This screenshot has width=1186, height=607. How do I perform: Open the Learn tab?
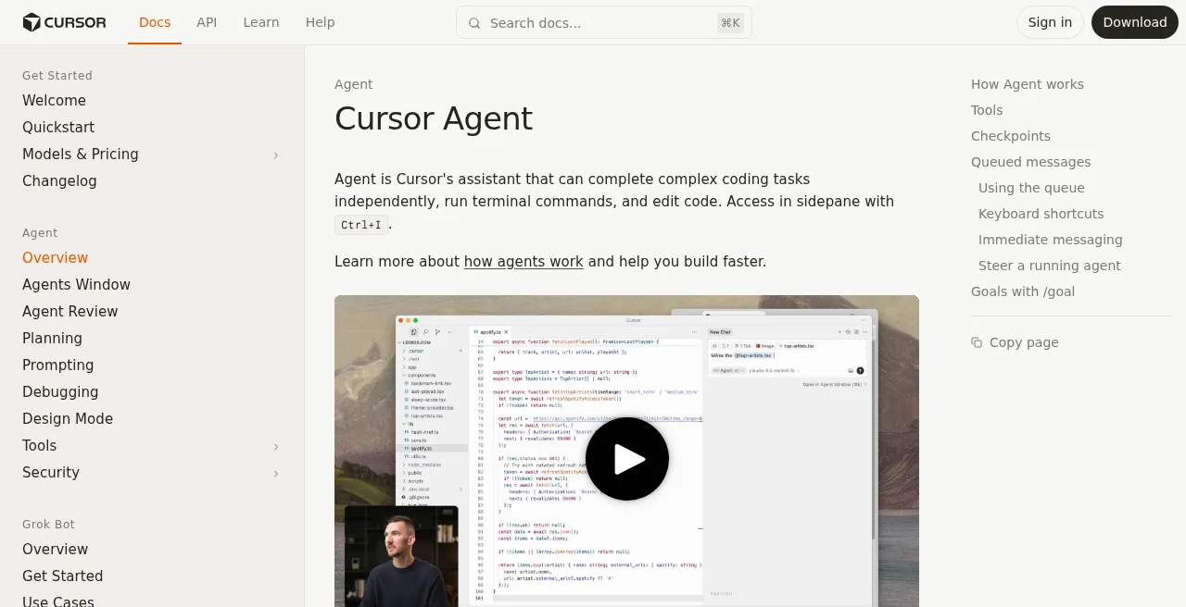[261, 22]
